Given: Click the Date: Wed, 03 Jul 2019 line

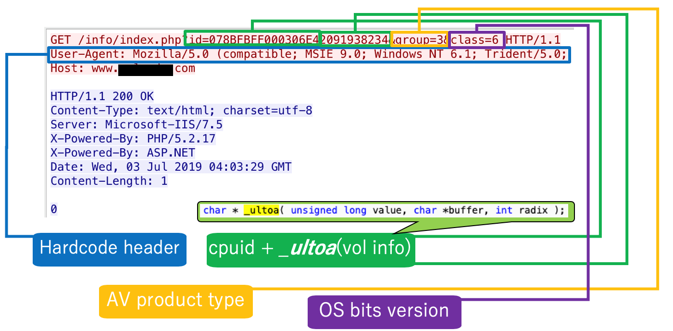Looking at the screenshot, I should tap(171, 167).
